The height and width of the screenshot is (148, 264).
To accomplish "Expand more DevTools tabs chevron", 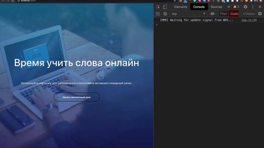I will (229, 7).
